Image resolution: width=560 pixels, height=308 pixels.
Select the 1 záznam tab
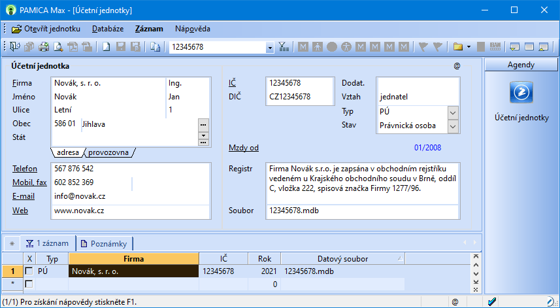pos(48,243)
